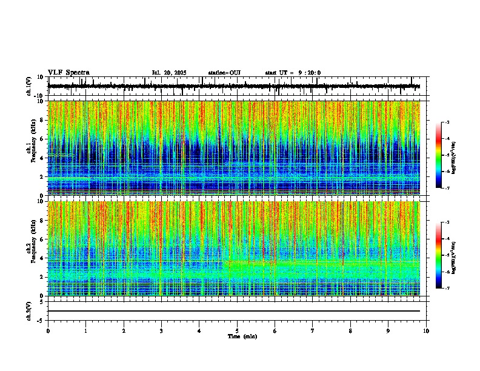Click the ch.2 "Frequency (kHz)" axis label
The image size is (480, 371).
click(x=33, y=241)
